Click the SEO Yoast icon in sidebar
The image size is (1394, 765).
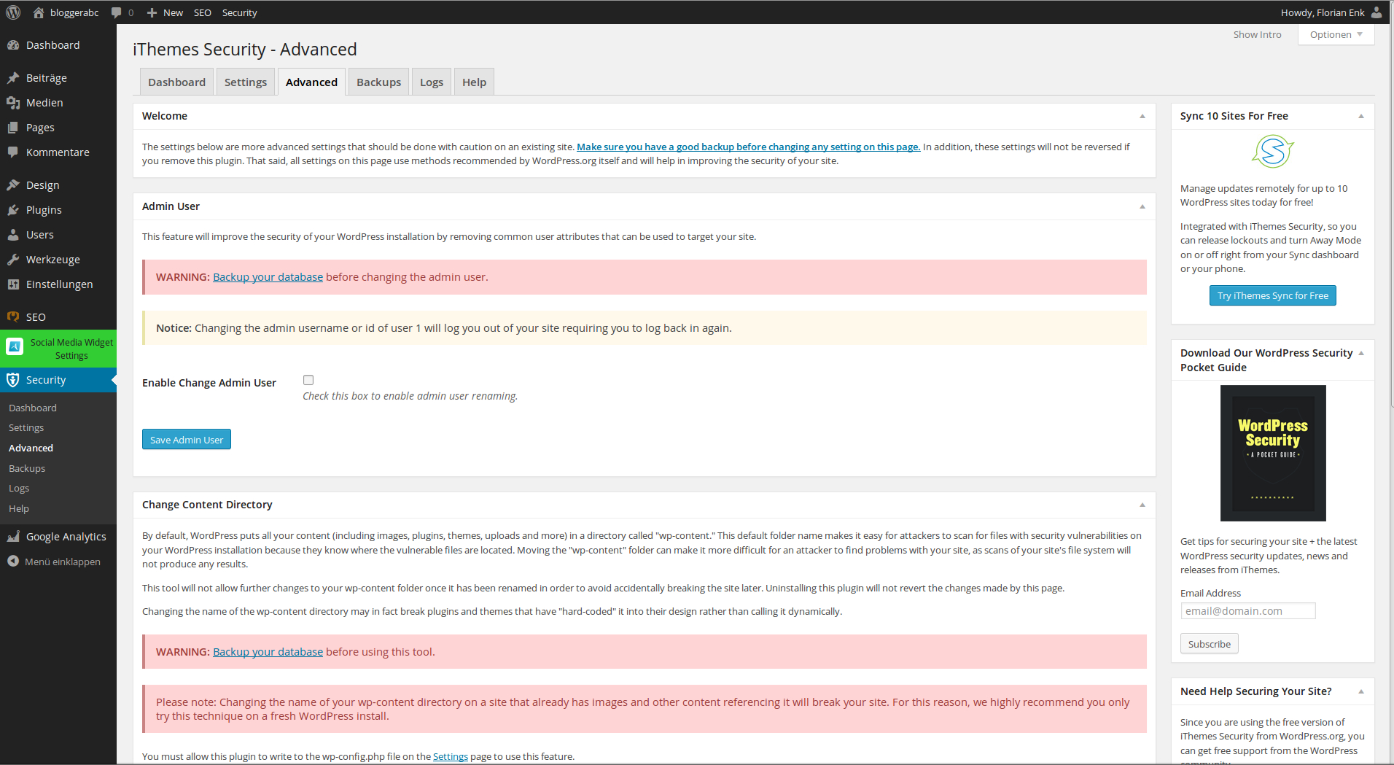[x=13, y=317]
